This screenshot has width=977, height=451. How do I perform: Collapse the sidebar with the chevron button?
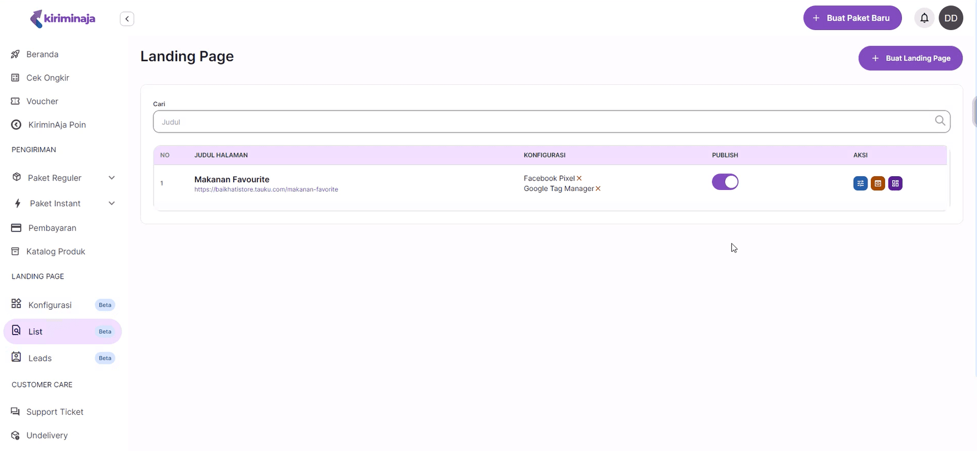tap(127, 19)
